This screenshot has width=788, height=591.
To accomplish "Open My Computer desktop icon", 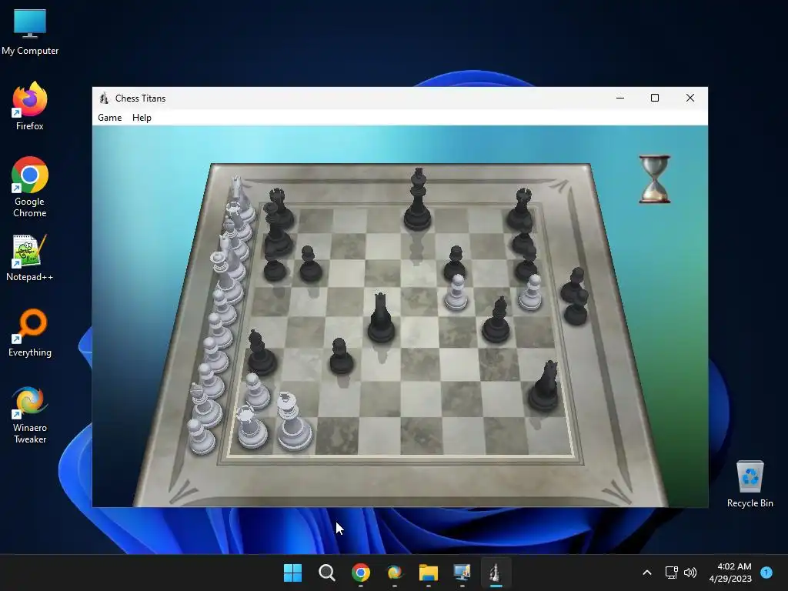I will 30,32.
